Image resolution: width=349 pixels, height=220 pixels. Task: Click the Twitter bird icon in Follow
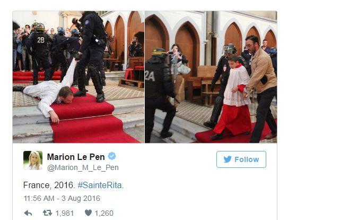pyautogui.click(x=228, y=159)
